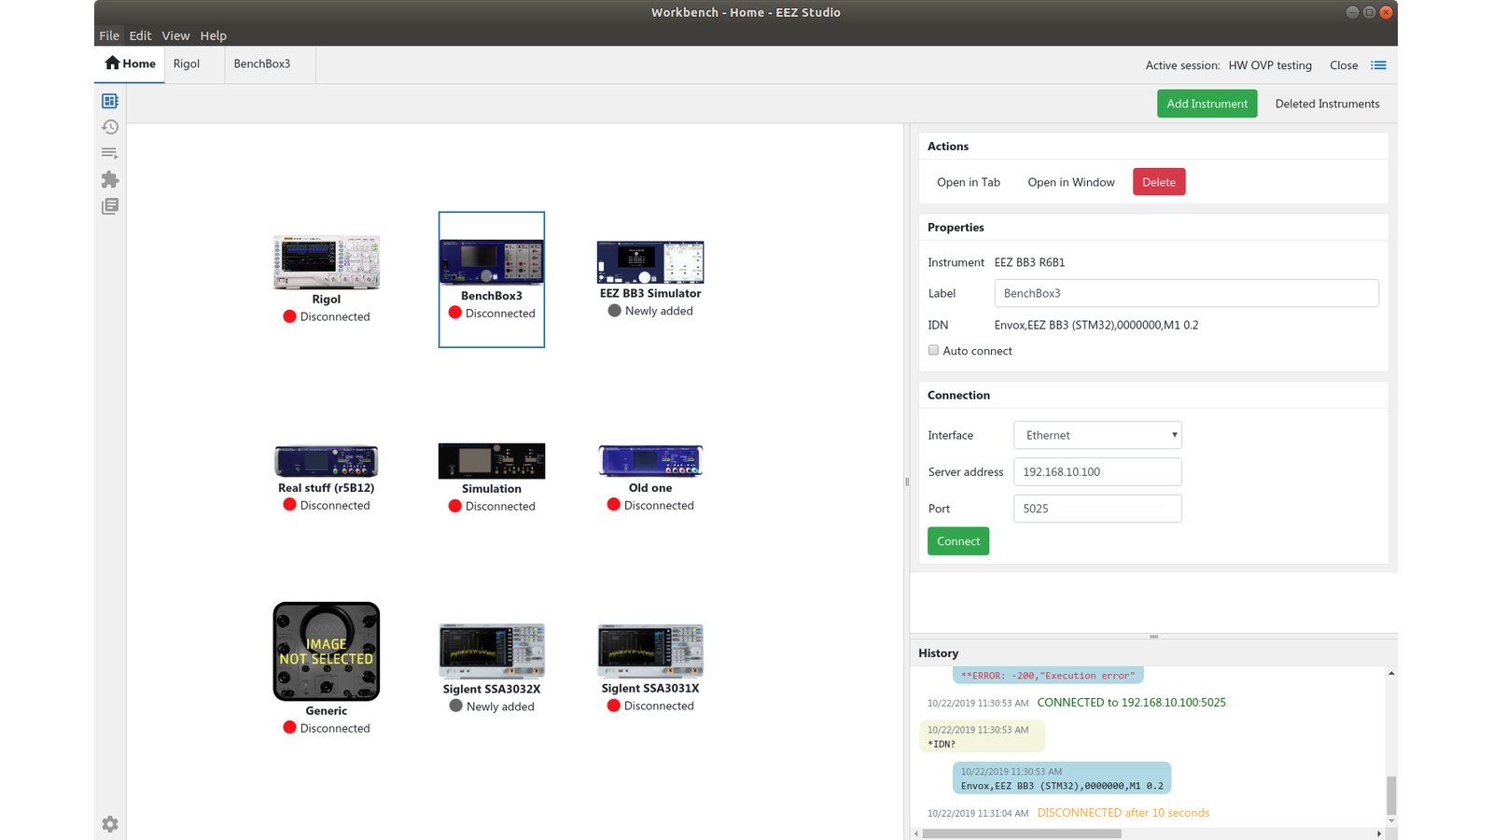Click the scroll right arrow in History
Viewport: 1493px width, 840px height.
1379,833
